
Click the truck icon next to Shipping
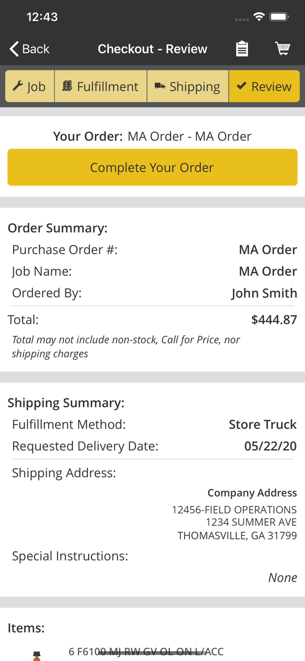(x=160, y=86)
